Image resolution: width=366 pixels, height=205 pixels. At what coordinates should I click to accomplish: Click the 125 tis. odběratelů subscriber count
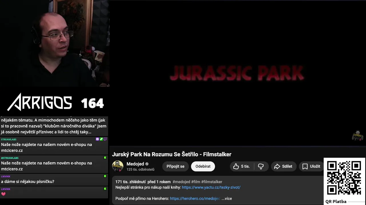(x=140, y=169)
